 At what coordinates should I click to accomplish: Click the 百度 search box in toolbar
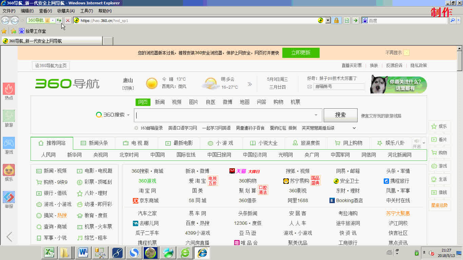point(405,20)
